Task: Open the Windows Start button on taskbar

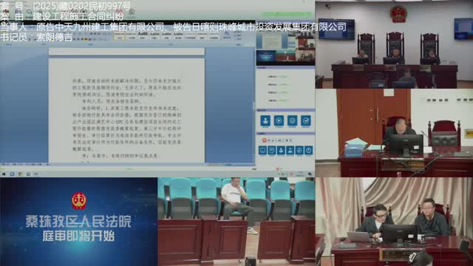Action: click(x=4, y=174)
